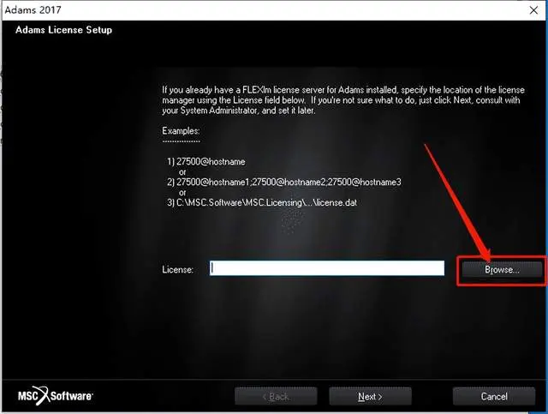Go back with the Back button
The width and height of the screenshot is (548, 414).
coord(276,397)
